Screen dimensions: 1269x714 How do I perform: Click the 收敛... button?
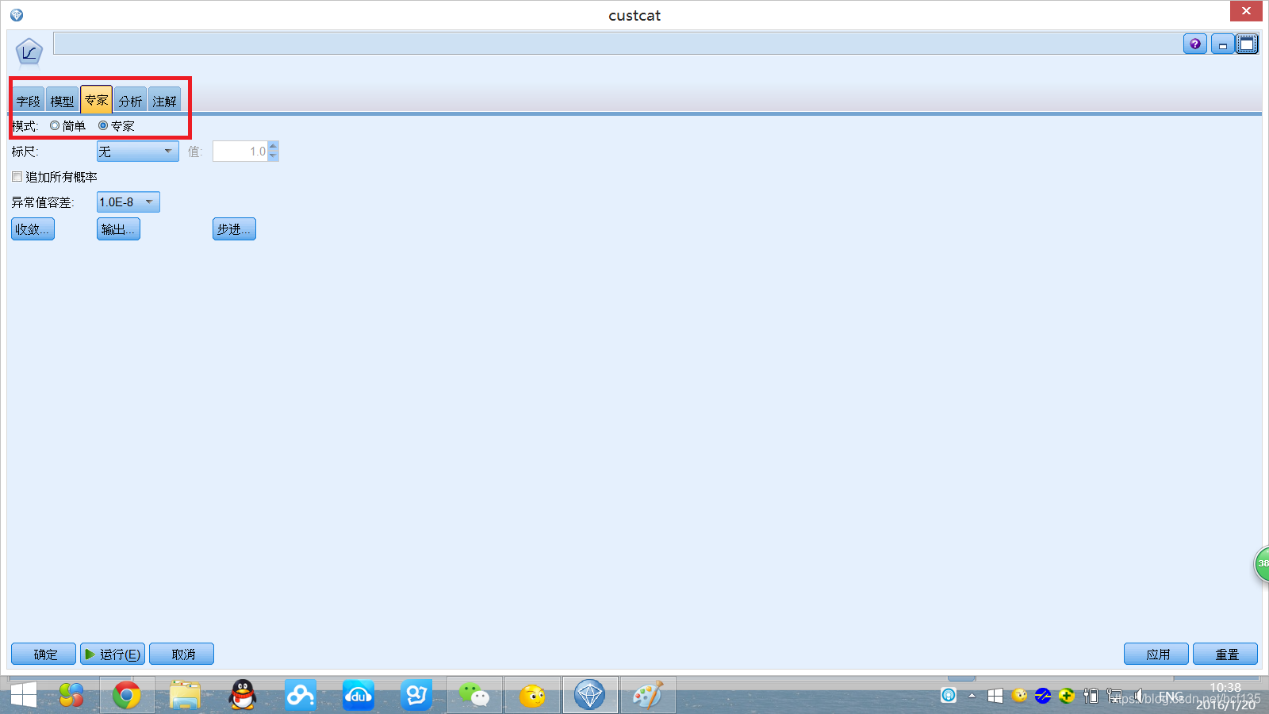pyautogui.click(x=33, y=228)
